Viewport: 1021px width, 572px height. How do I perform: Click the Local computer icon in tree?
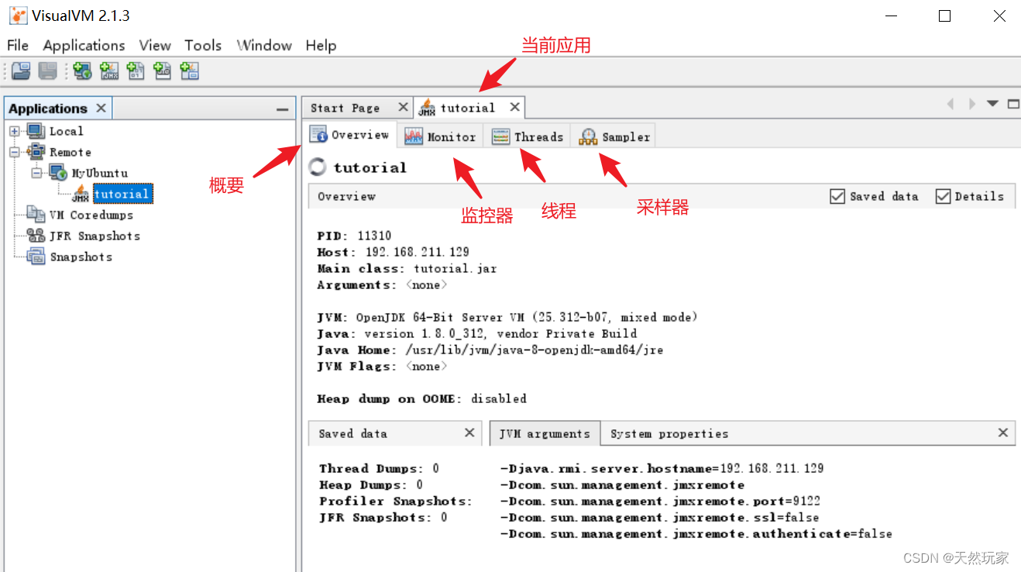click(36, 131)
